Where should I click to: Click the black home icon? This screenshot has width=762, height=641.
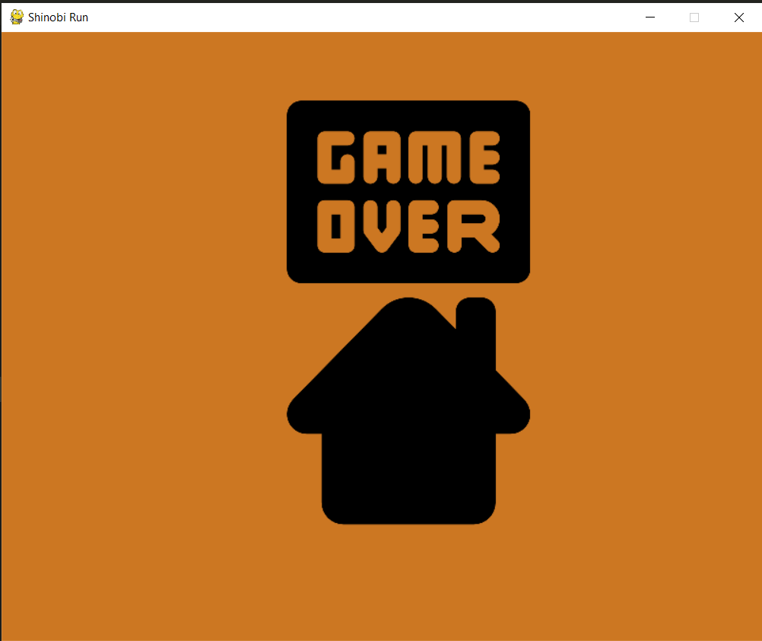[408, 410]
